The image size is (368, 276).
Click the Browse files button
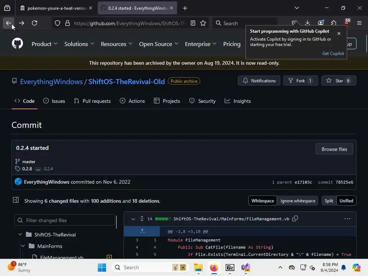coord(334,149)
